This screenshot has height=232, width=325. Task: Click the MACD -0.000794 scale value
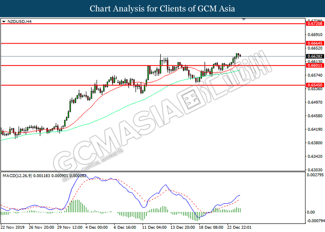click(x=316, y=221)
